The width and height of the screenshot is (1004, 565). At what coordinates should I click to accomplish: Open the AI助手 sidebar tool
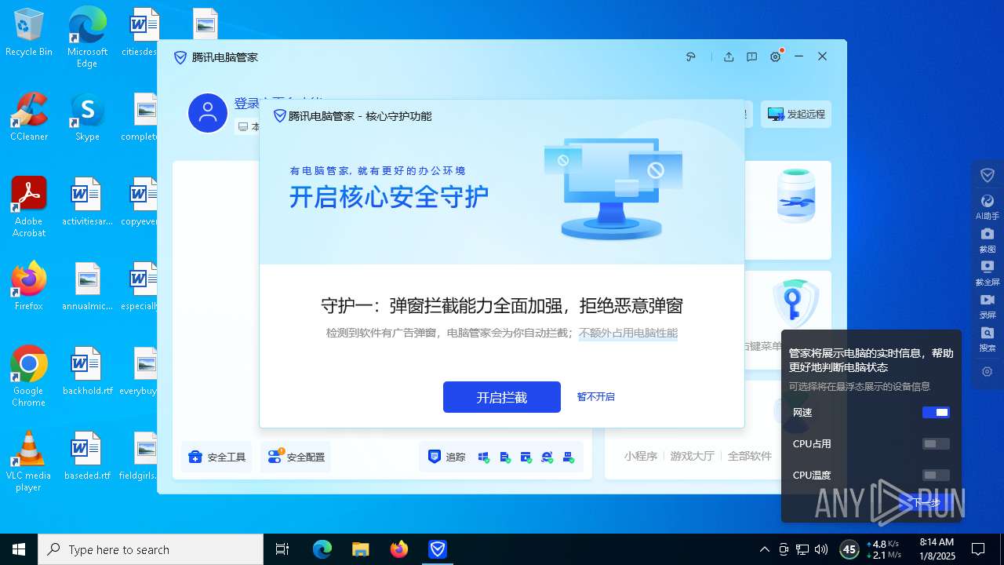coord(988,207)
